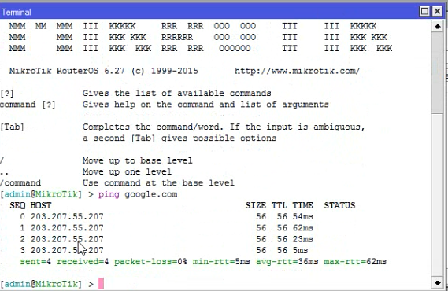This screenshot has width=448, height=291.
Task: Click host 203.207.55.207 in sequence 0 row
Action: pyautogui.click(x=67, y=216)
